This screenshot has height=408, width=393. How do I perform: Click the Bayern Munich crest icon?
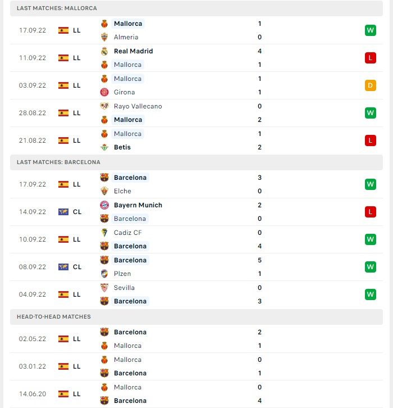coord(104,205)
